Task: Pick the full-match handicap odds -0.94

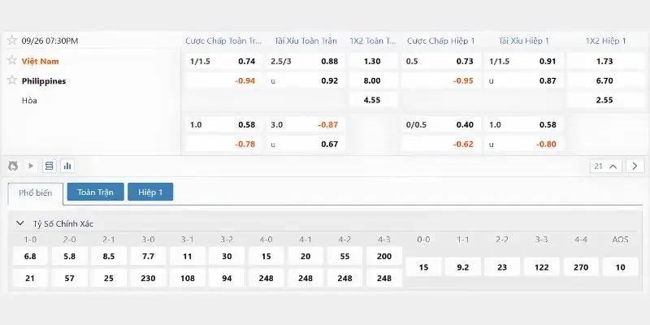Action: (x=223, y=80)
